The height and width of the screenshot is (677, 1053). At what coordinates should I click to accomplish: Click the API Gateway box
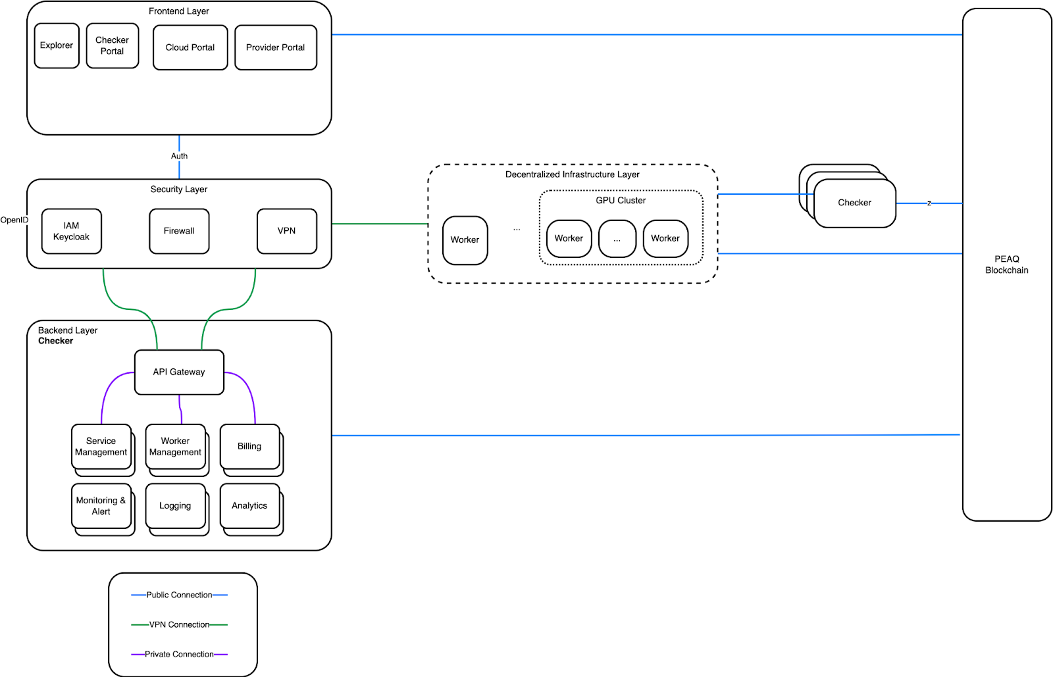point(179,372)
